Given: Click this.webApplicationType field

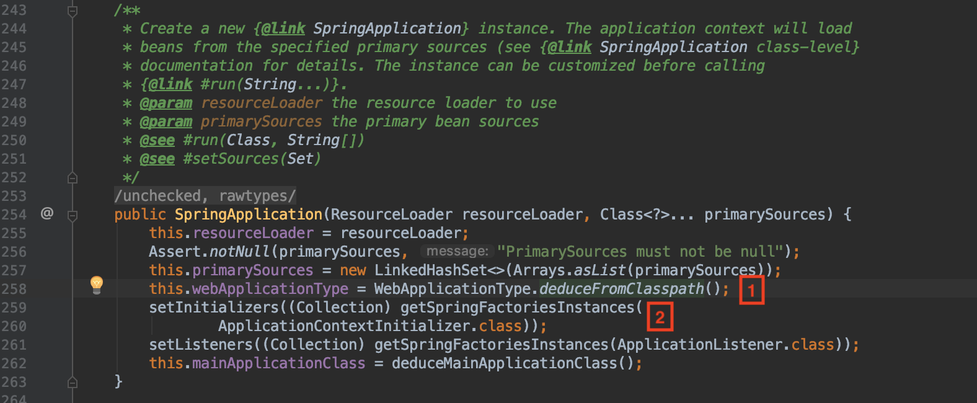Looking at the screenshot, I should (249, 289).
